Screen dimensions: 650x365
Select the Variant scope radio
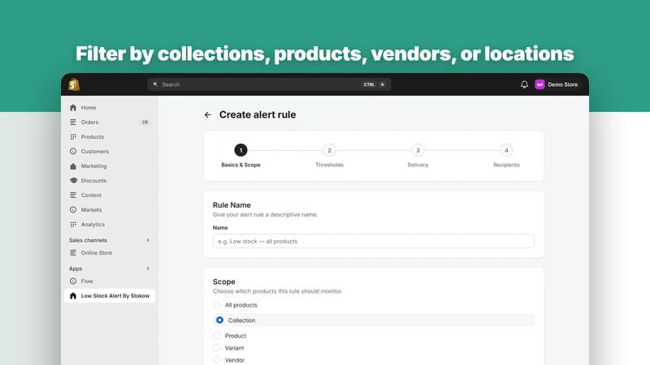pos(216,348)
